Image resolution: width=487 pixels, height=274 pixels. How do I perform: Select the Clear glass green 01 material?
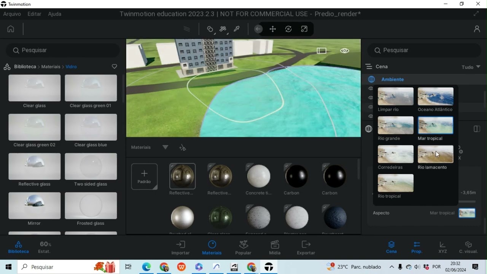coord(91,88)
